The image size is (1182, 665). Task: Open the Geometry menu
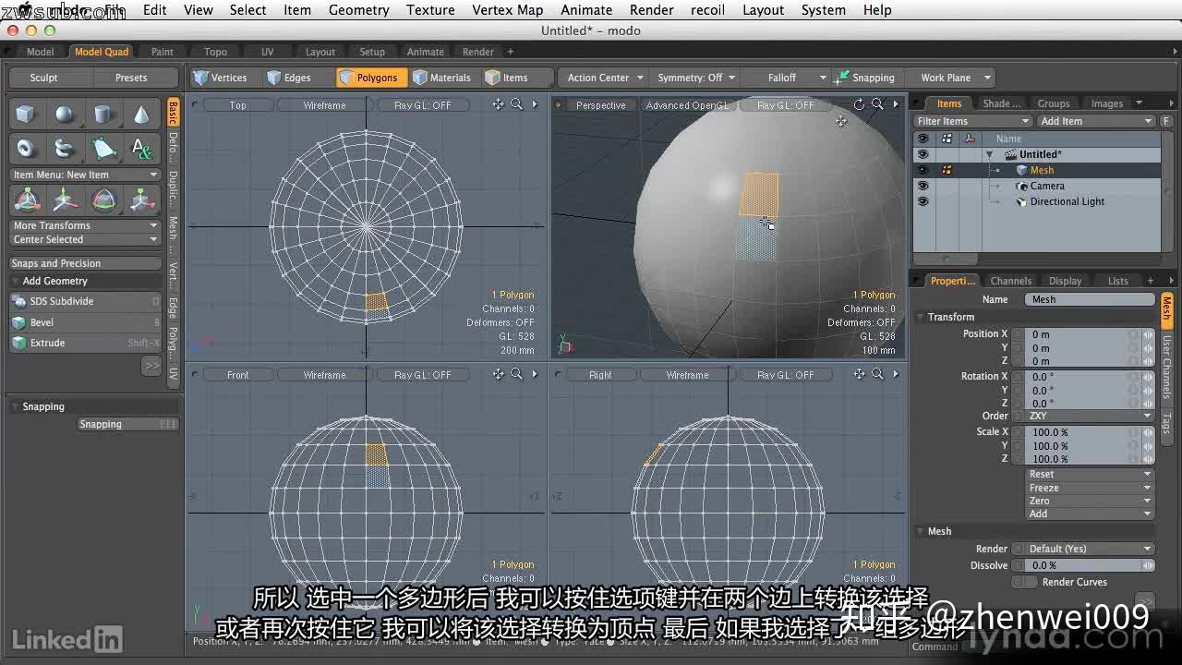coord(358,10)
